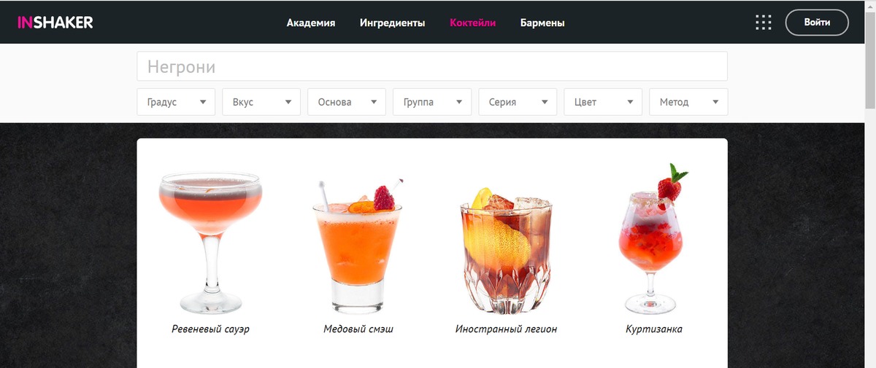Viewport: 876px width, 368px height.
Task: Open the apps grid menu icon
Action: tap(764, 23)
